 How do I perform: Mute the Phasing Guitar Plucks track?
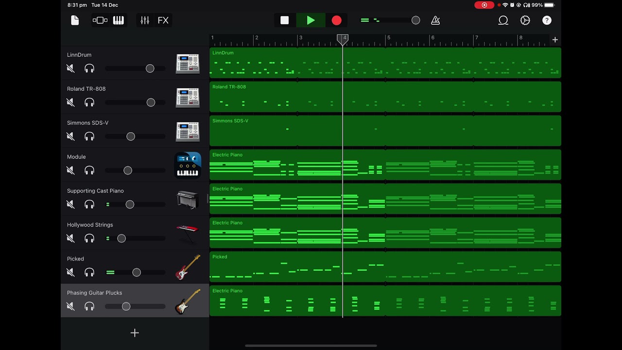70,307
